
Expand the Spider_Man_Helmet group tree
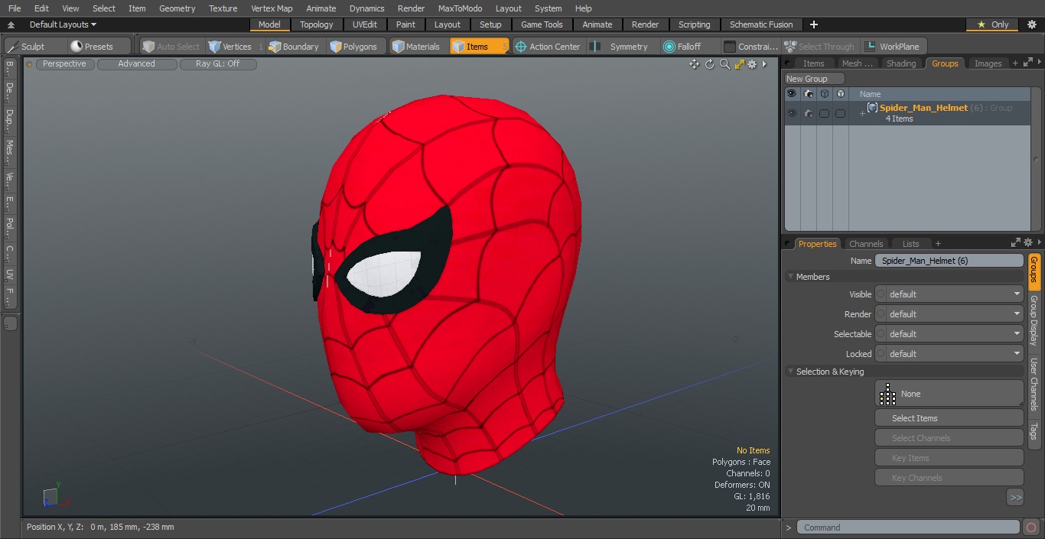click(862, 114)
